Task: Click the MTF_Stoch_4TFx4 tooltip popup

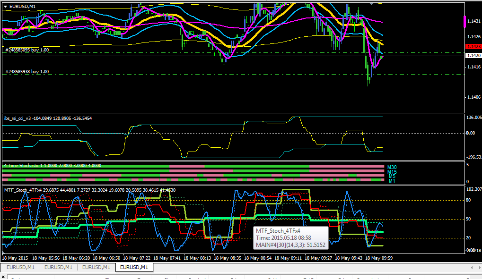Action: 291,238
